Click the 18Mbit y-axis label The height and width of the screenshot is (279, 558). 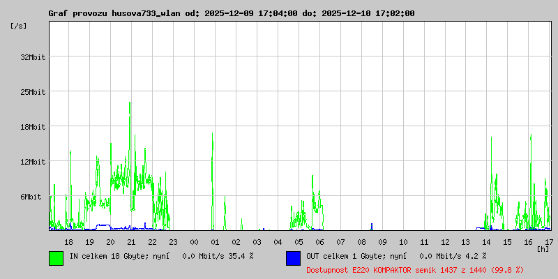coord(33,127)
